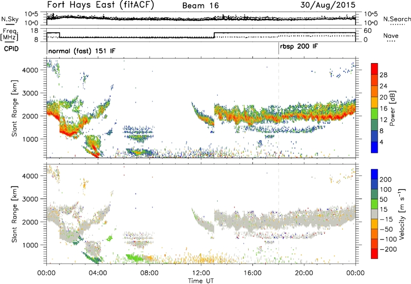
Task: Click the '3000' tick of the power panel
Action: point(30,93)
